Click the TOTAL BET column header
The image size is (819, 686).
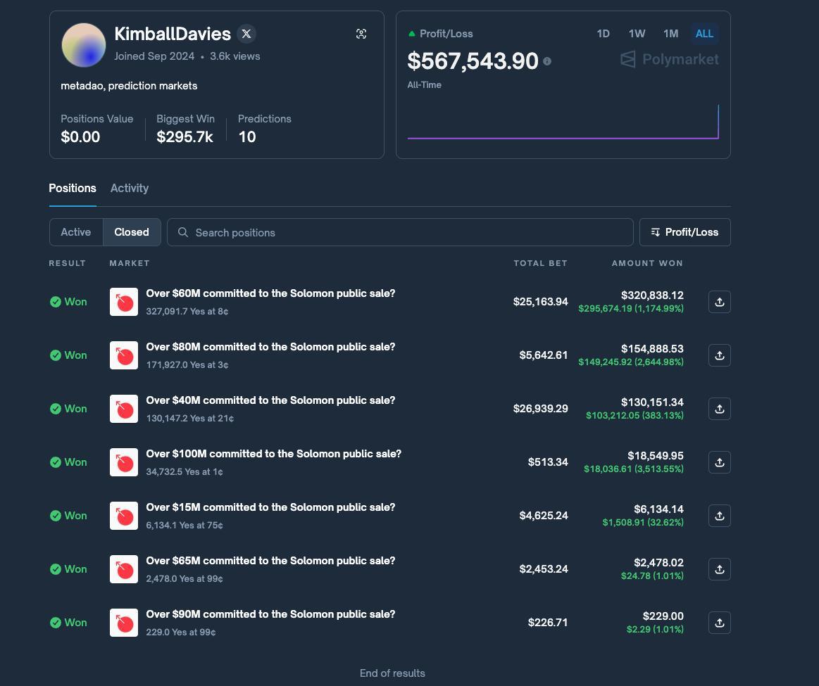(541, 263)
